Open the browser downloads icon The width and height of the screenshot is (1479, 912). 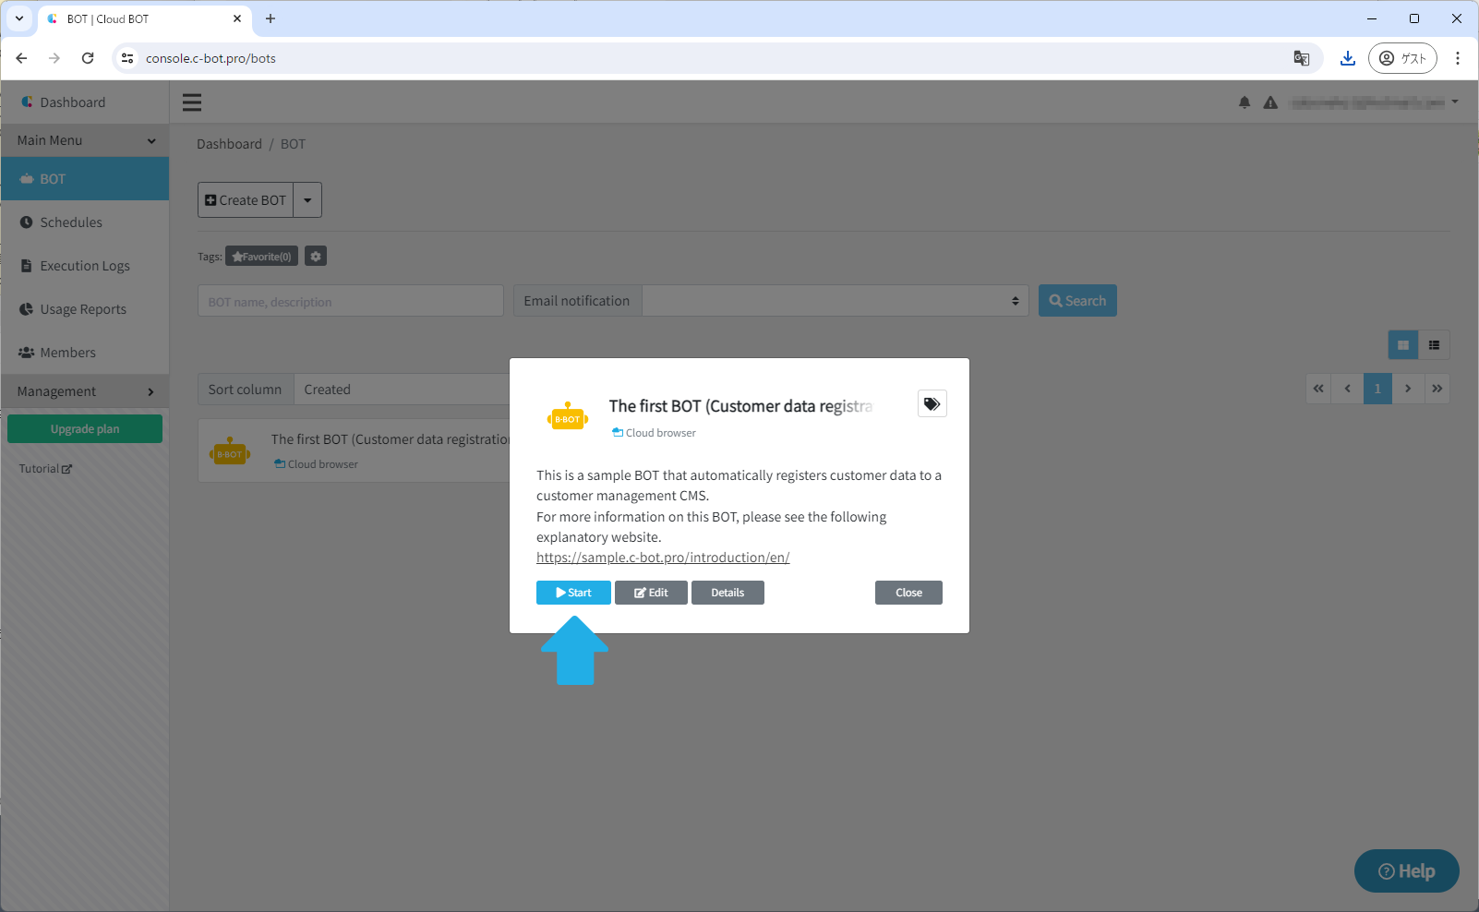[1348, 58]
